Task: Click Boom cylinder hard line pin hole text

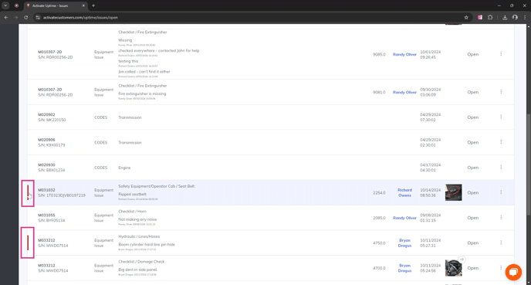Action: pos(147,244)
